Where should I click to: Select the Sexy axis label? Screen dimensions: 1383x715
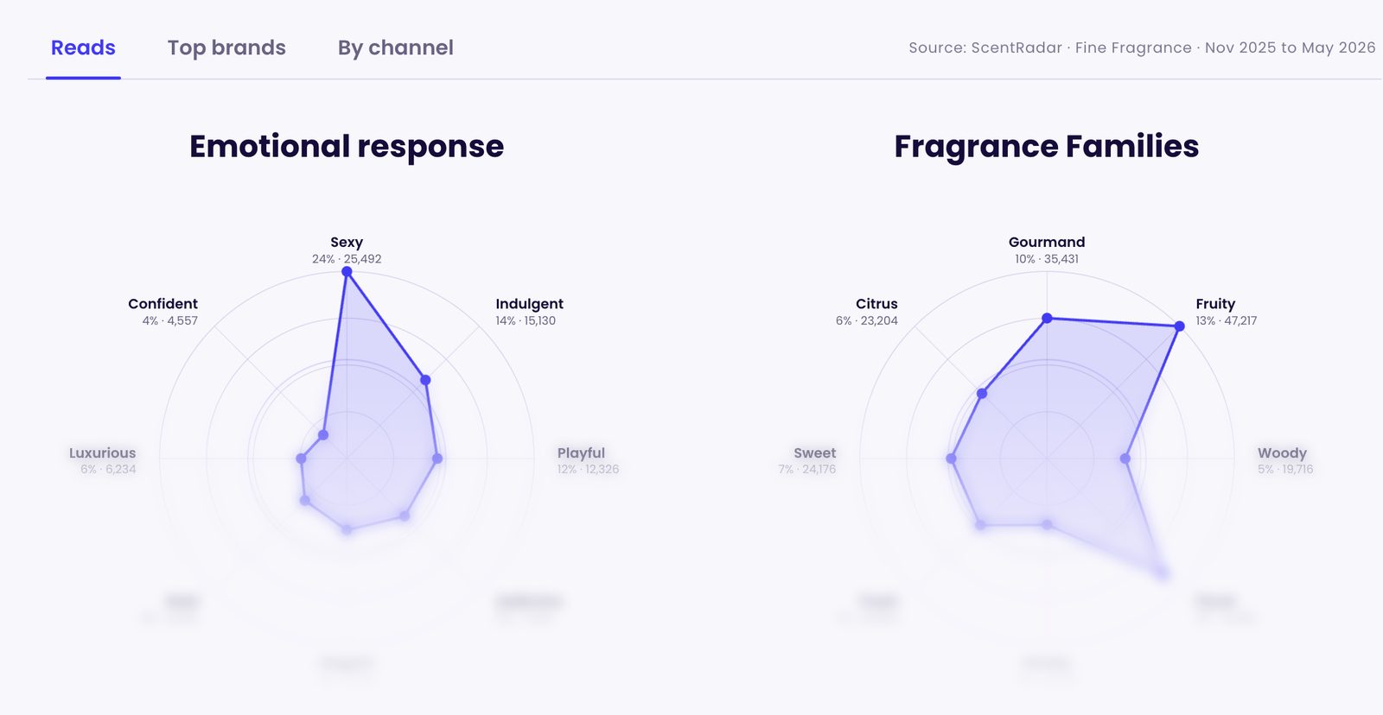point(347,242)
